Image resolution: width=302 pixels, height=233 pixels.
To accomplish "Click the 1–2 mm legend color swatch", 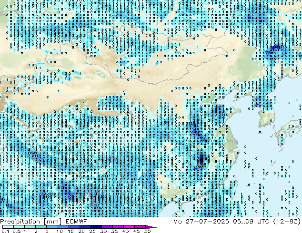I will tap(30, 227).
